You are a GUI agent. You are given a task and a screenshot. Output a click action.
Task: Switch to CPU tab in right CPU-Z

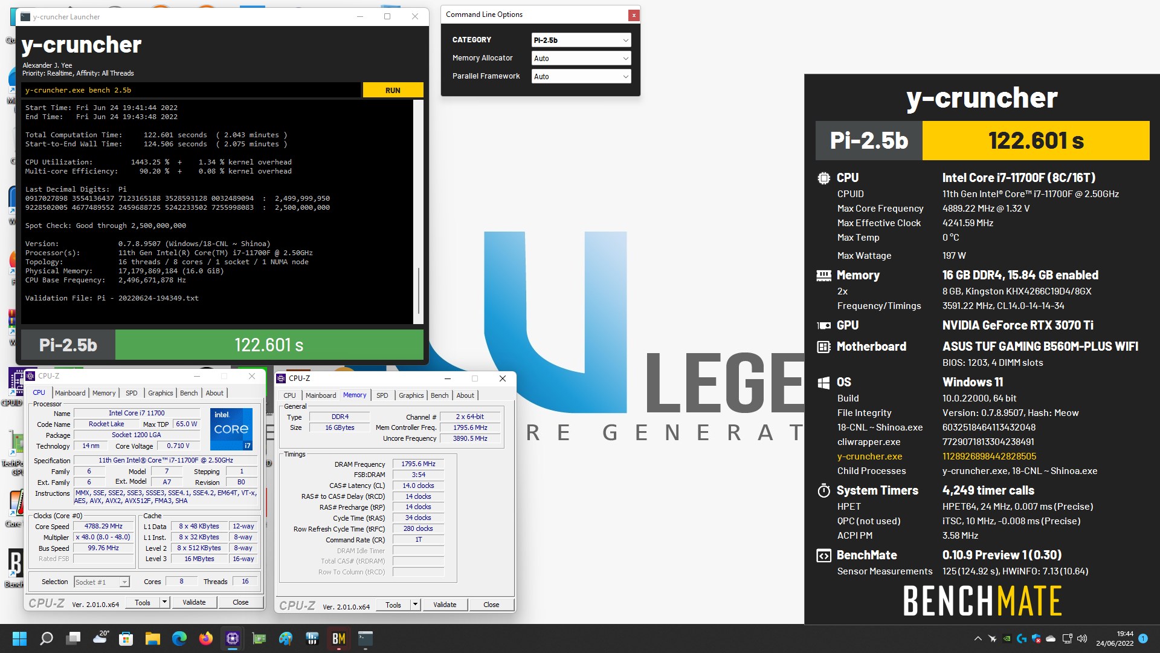(290, 395)
